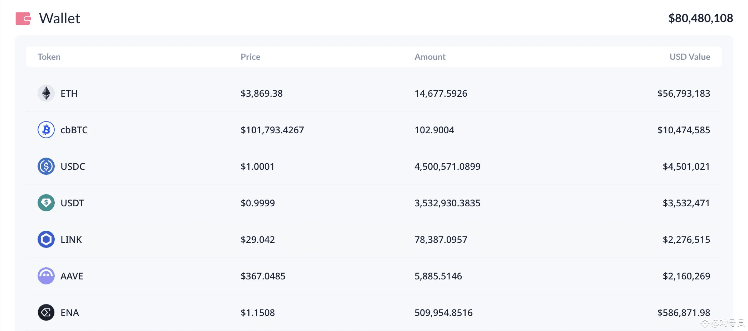The height and width of the screenshot is (331, 748).
Task: Click the ETH USD value $56,793,183
Action: point(684,93)
